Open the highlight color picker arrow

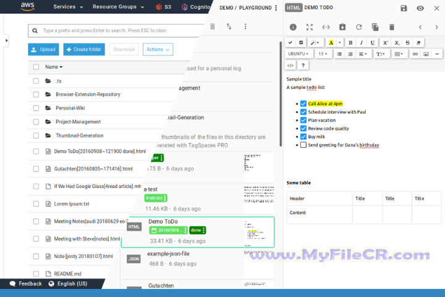pyautogui.click(x=340, y=43)
